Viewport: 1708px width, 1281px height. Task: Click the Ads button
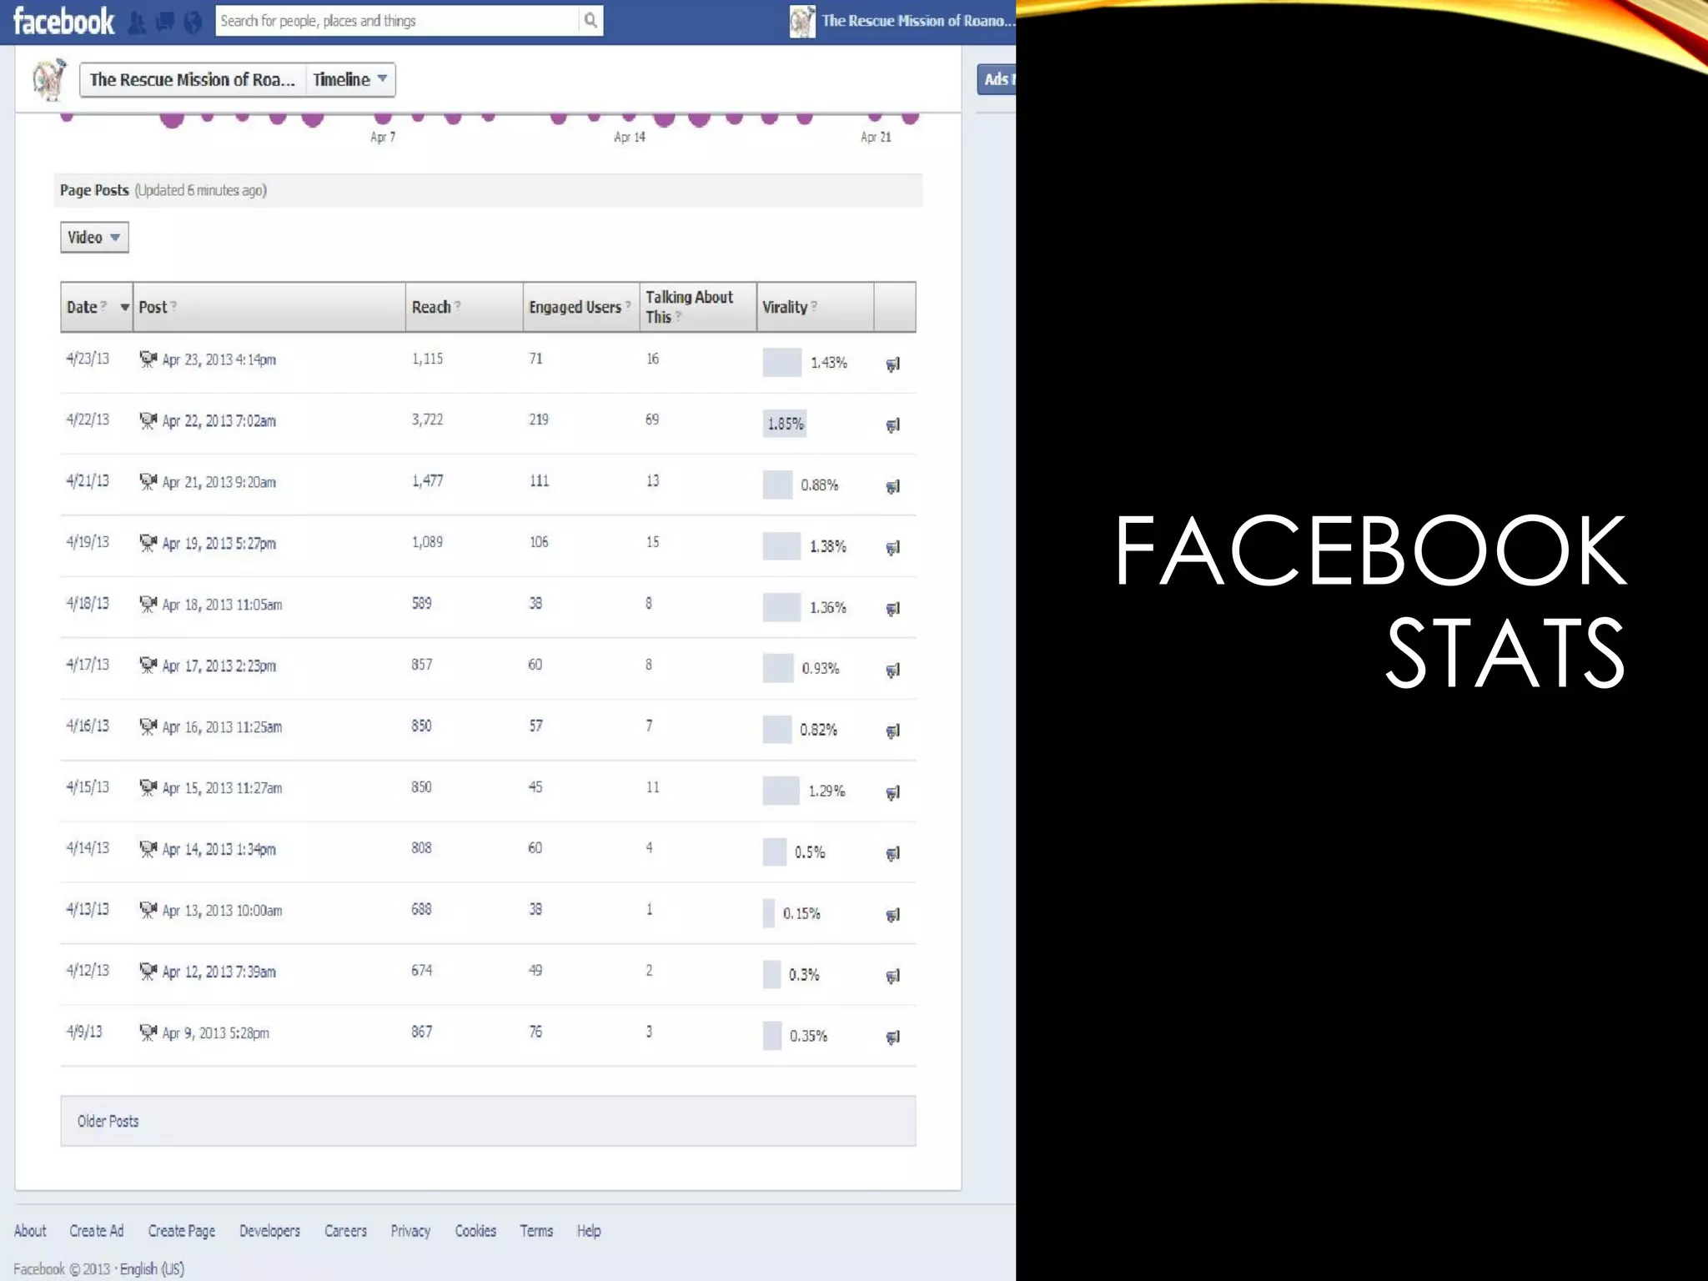(997, 79)
